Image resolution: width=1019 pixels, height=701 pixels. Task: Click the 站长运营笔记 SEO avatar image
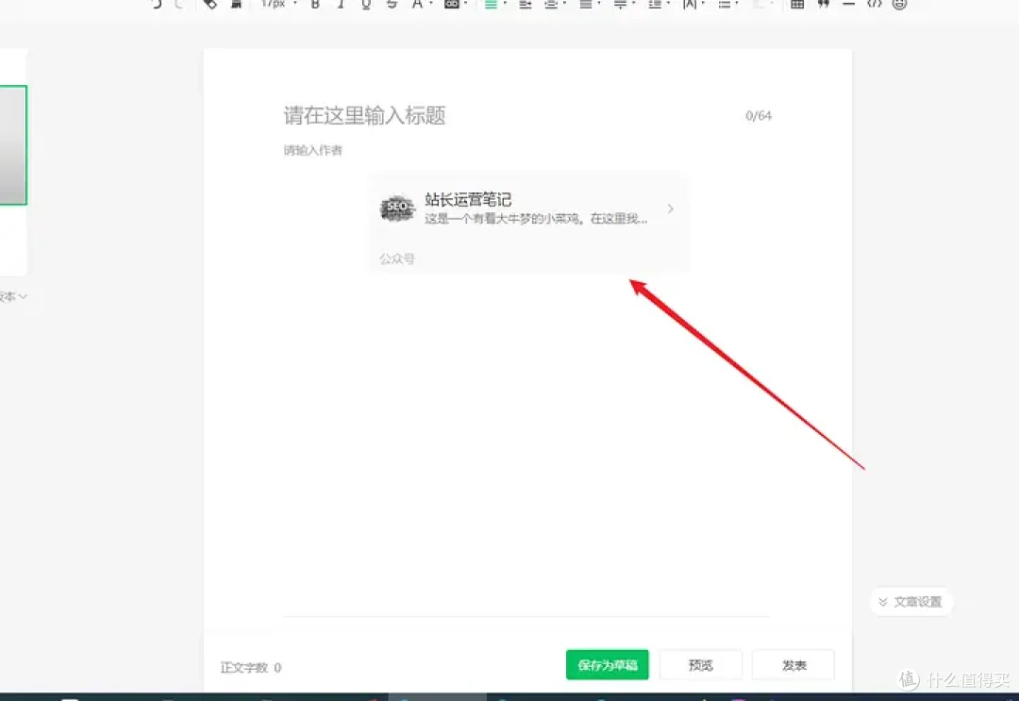tap(397, 209)
